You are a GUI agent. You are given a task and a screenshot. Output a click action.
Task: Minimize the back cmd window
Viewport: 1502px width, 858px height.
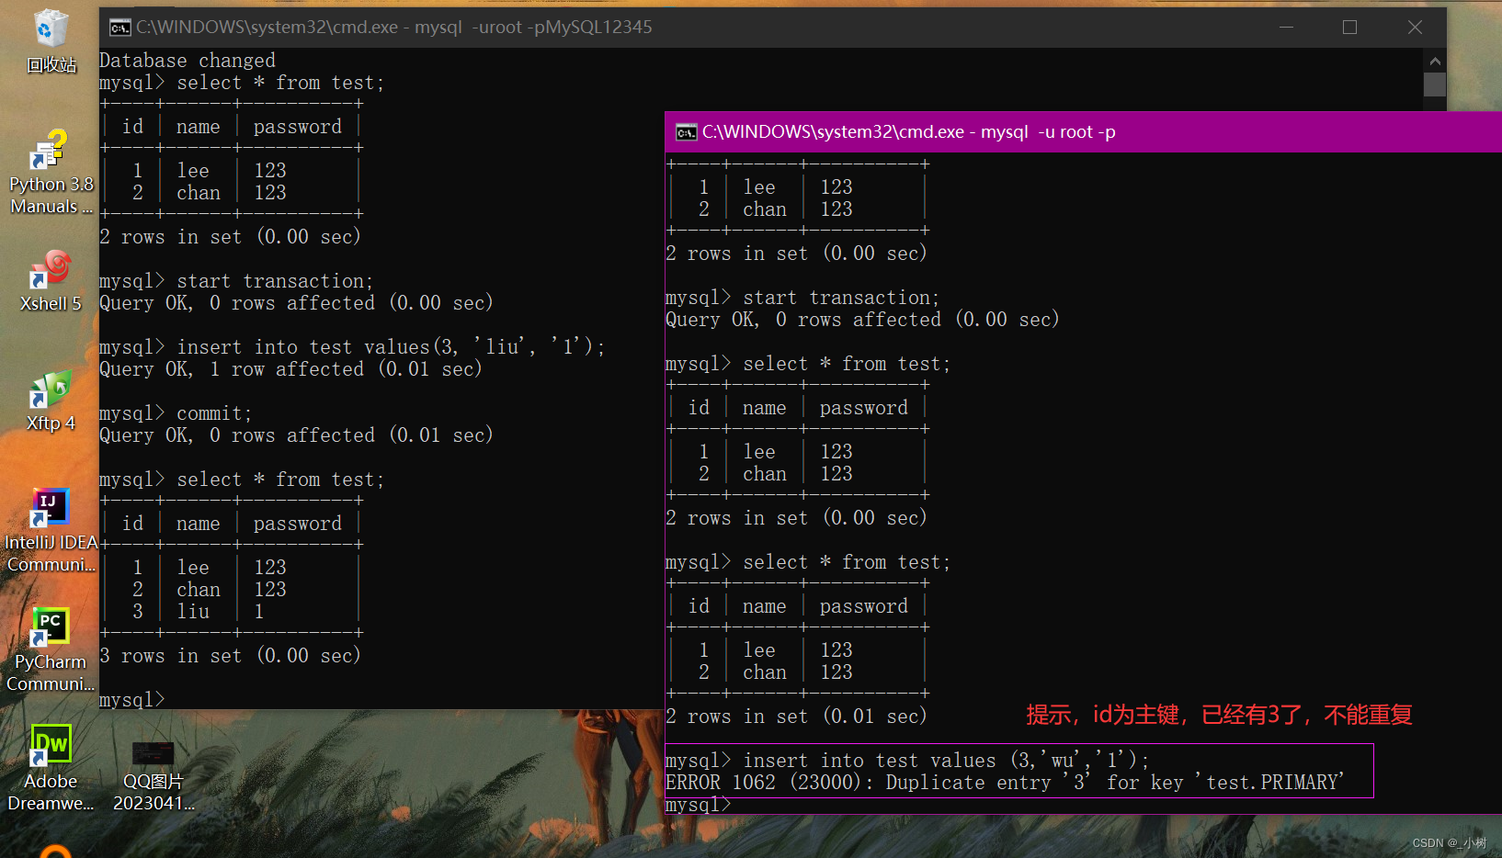click(1286, 28)
